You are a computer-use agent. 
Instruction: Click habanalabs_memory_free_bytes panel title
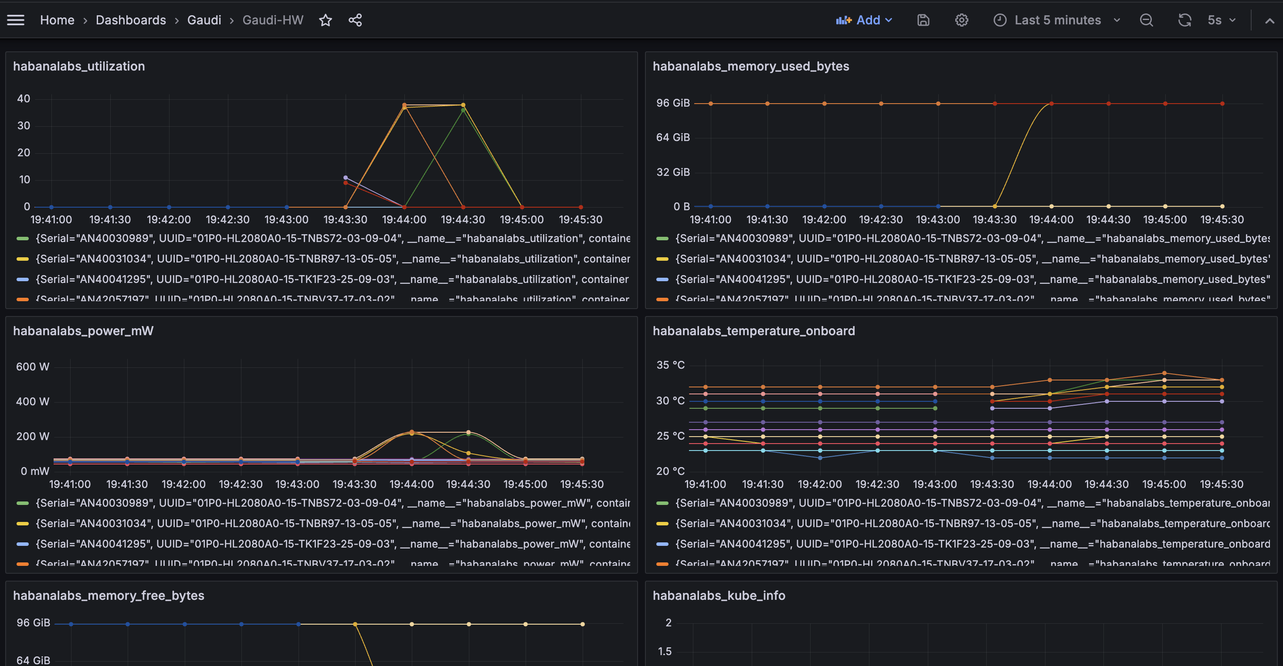tap(109, 595)
